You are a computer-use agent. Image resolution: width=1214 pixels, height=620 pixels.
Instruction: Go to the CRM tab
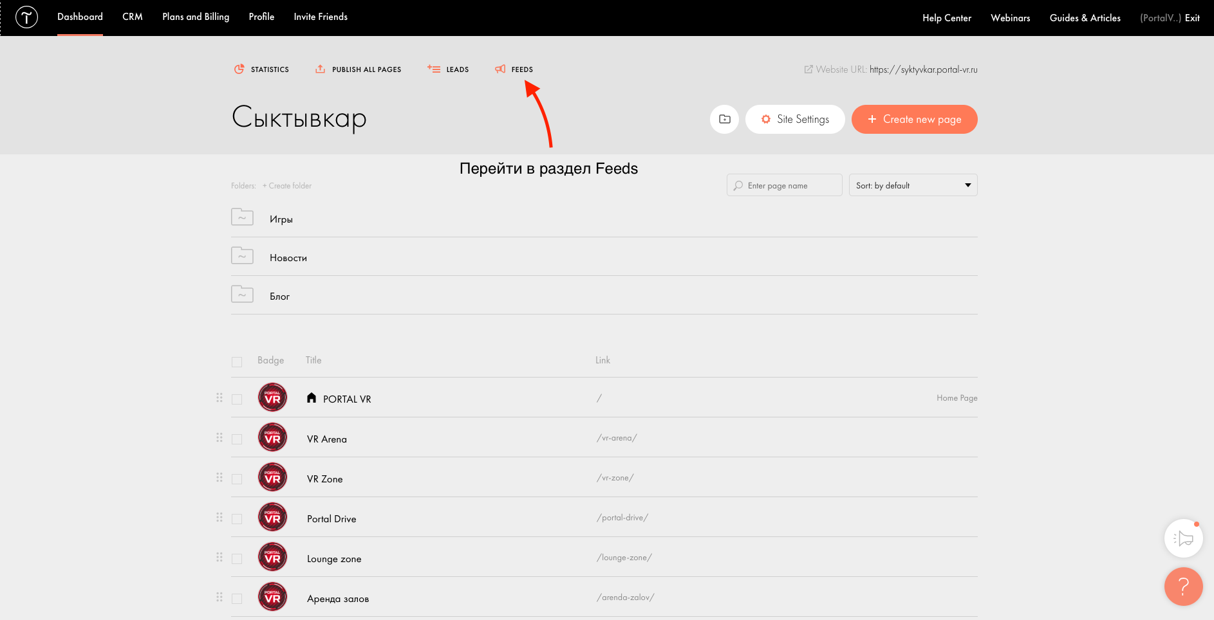(133, 17)
